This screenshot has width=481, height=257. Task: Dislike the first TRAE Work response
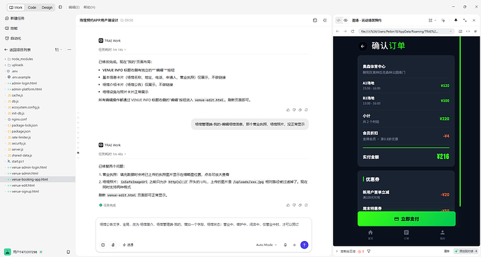tap(294, 110)
